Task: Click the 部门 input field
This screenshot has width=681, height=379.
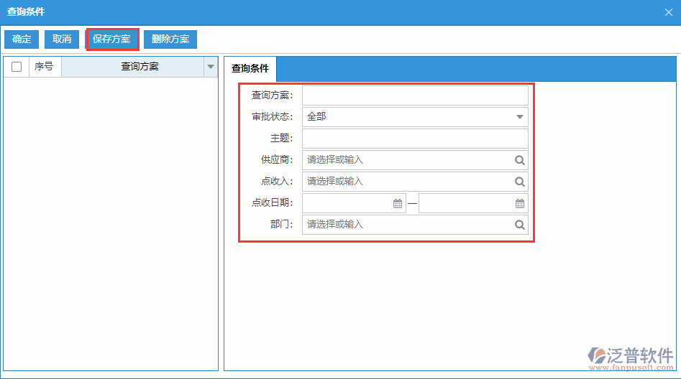Action: point(415,225)
